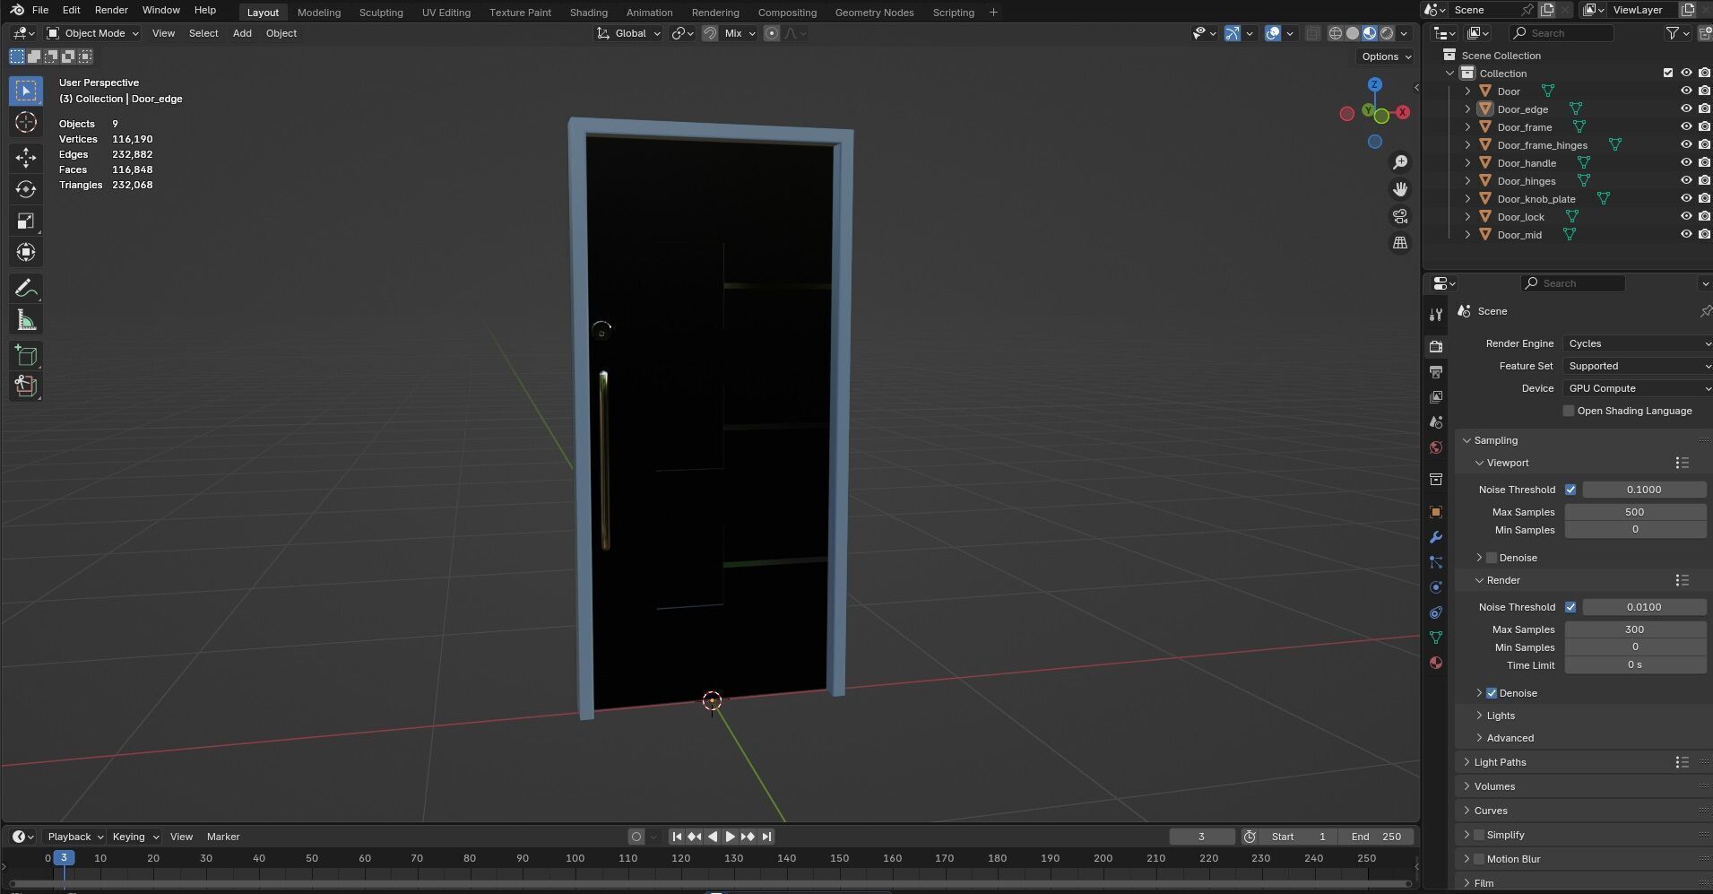
Task: Open the Global transform orientation dropdown
Action: pyautogui.click(x=628, y=33)
